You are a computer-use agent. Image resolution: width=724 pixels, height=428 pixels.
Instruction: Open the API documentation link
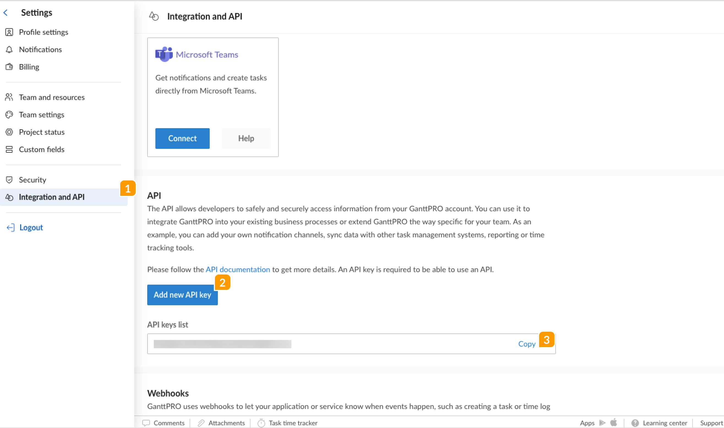pyautogui.click(x=238, y=269)
